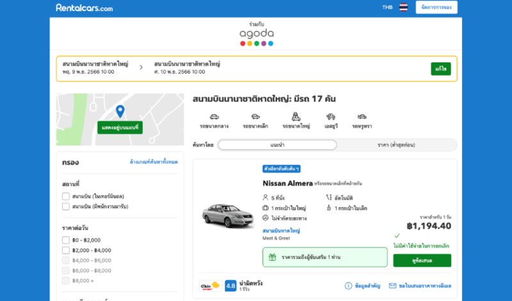
Task: Enable the ฿2,000 - ฿4,000 price filter
Action: 66,251
